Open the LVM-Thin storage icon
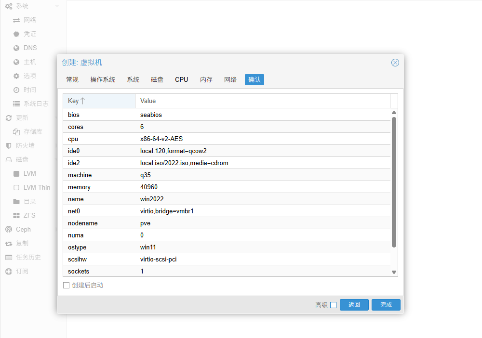 (16, 187)
